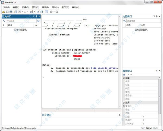Click the Print icon in toolbar

(x=11, y=12)
